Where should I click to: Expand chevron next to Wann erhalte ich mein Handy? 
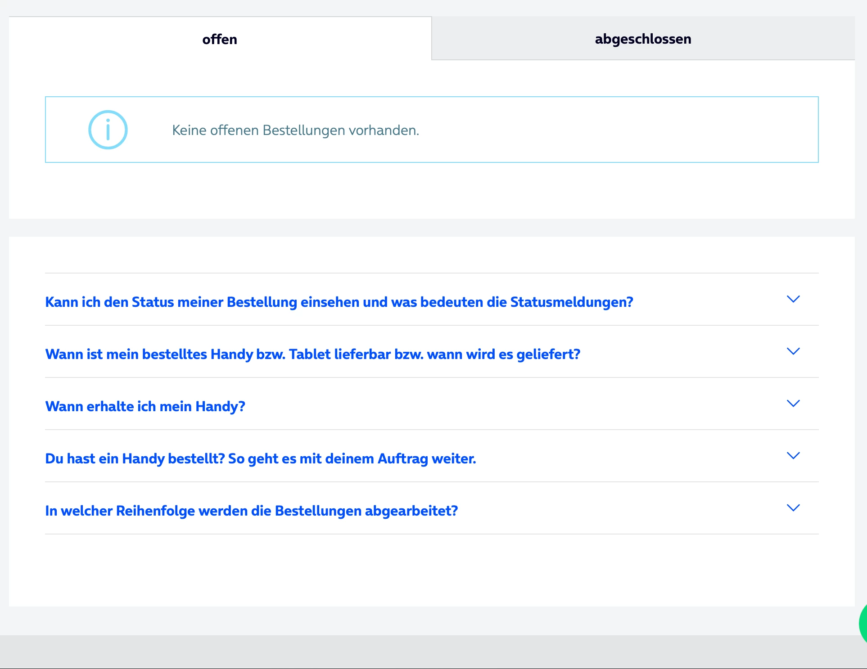[793, 404]
